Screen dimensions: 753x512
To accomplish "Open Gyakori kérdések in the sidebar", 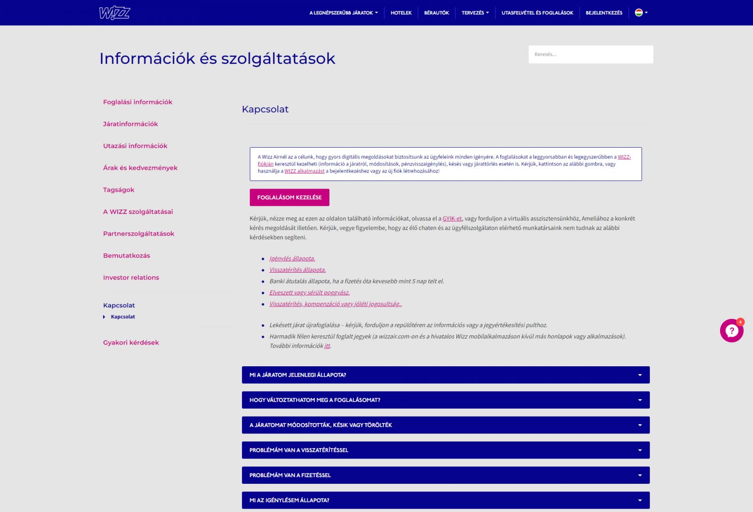I will click(131, 342).
